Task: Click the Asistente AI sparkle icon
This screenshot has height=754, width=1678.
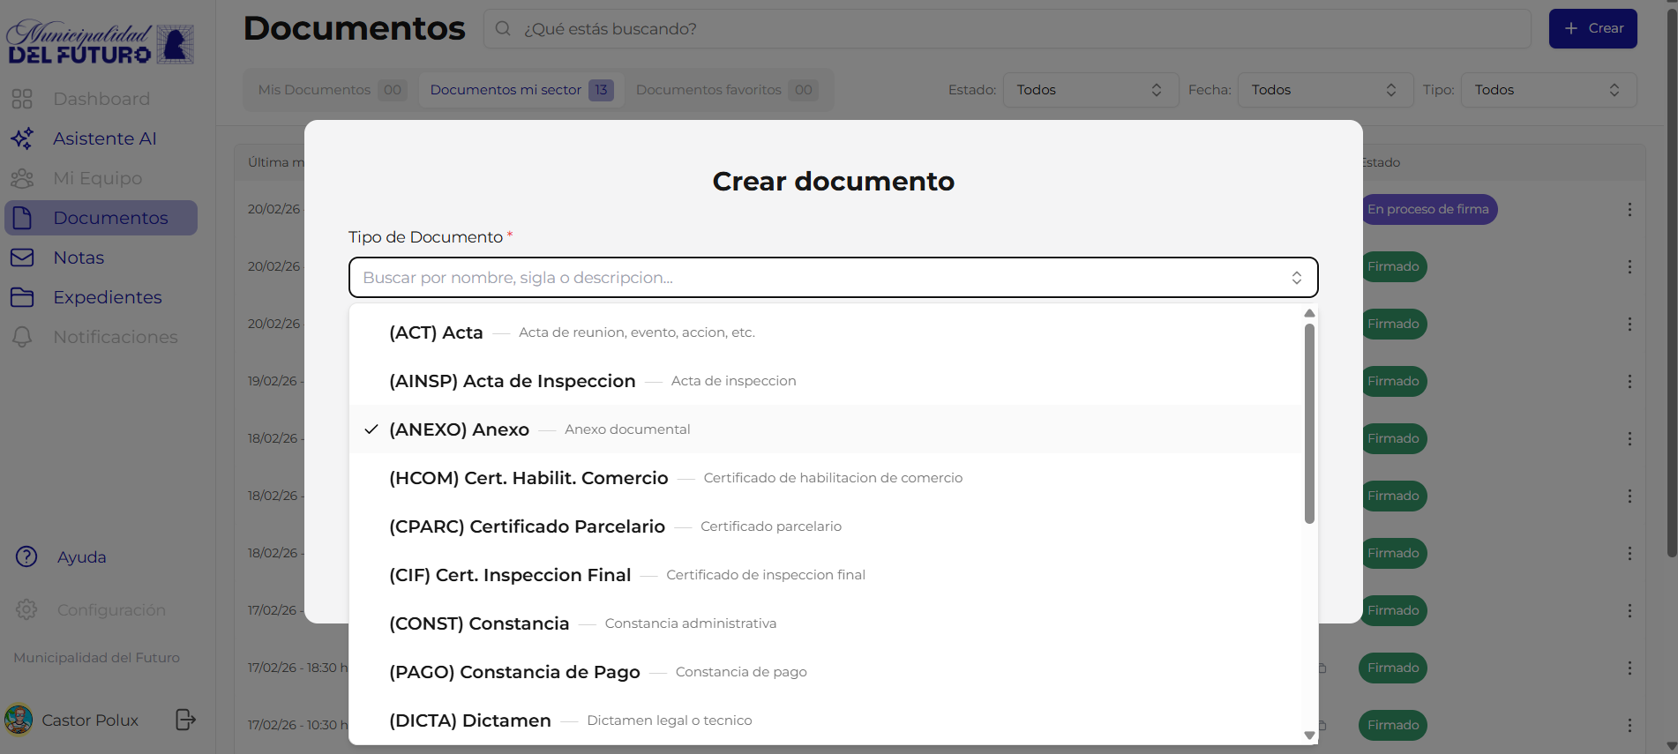Action: (22, 138)
